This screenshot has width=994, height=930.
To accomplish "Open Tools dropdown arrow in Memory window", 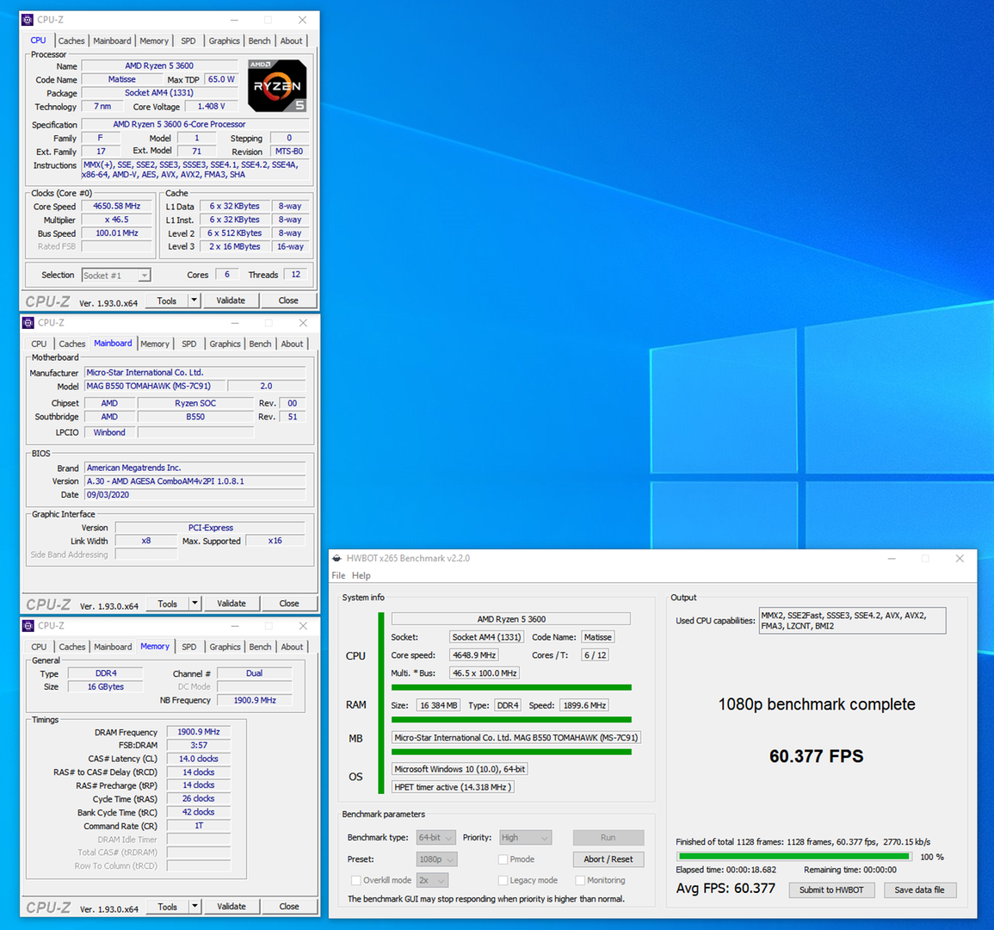I will 195,907.
